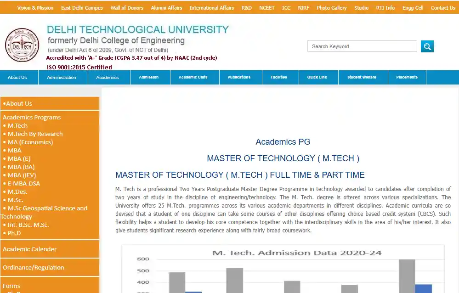The image size is (459, 293).
Task: Go to Vision & Mission page
Action: coord(35,8)
